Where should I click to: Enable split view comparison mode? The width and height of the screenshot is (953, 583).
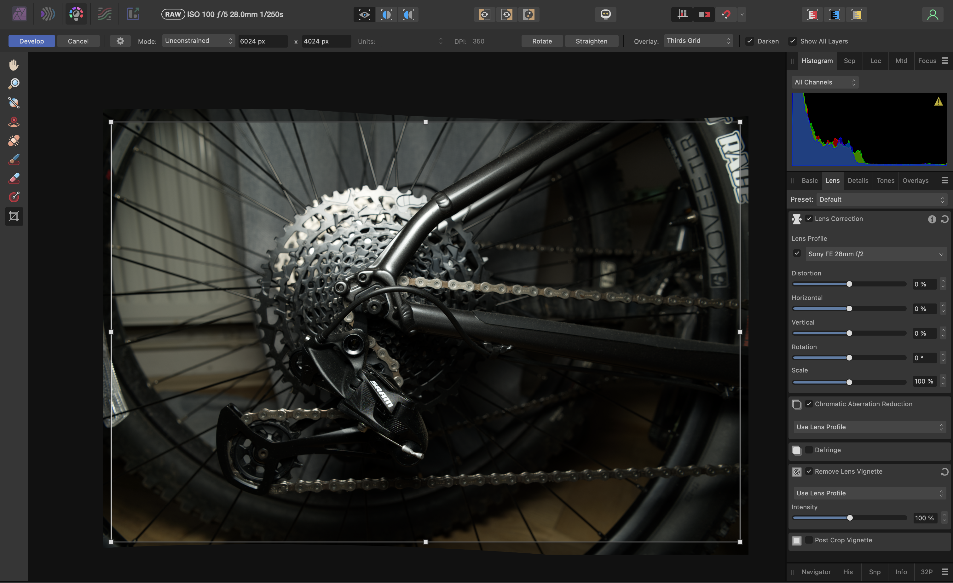click(x=386, y=15)
